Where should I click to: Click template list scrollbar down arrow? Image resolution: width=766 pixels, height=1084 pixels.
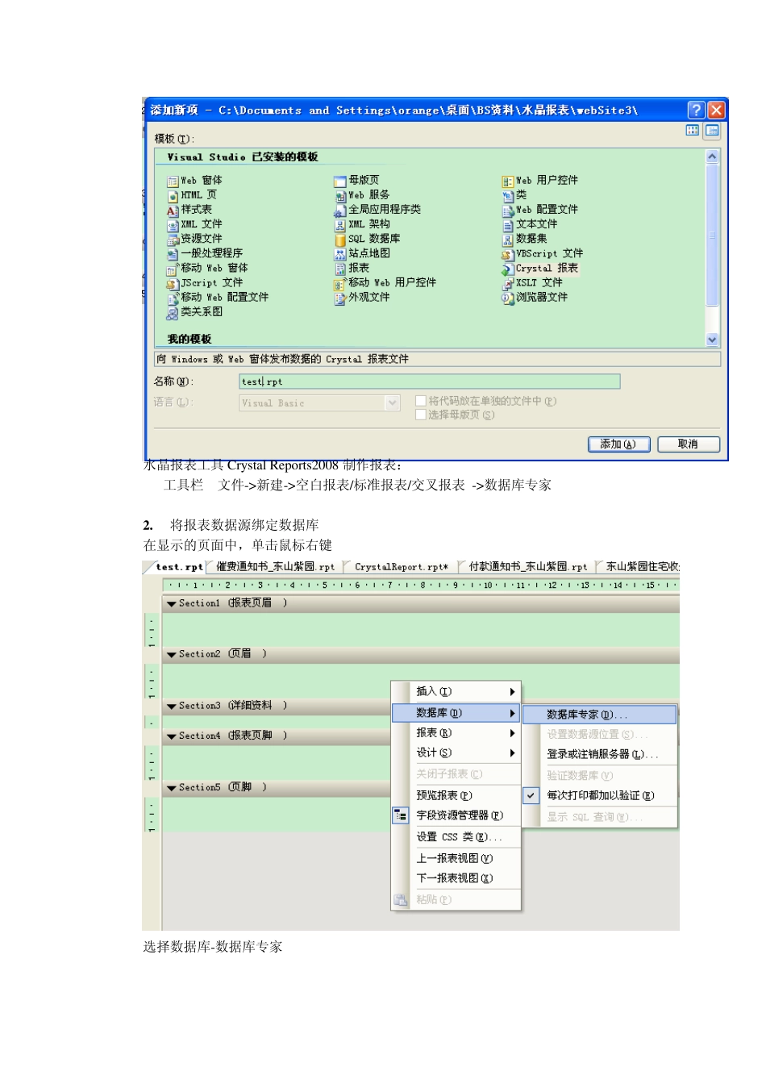[x=712, y=340]
